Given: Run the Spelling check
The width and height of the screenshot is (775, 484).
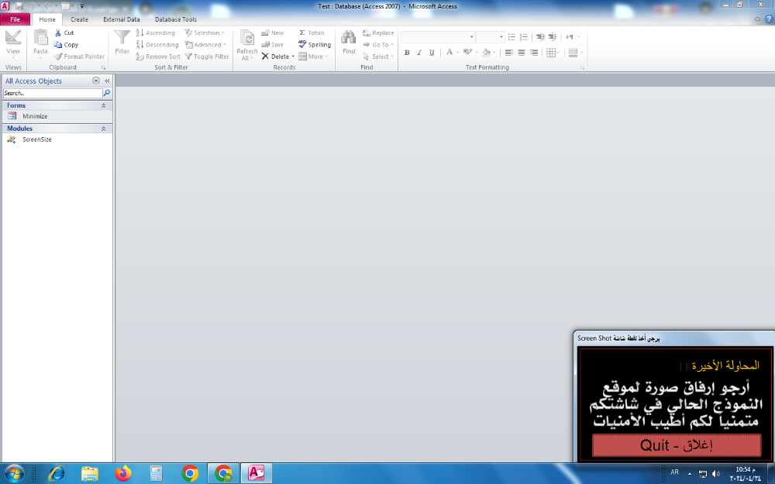Looking at the screenshot, I should coord(315,44).
